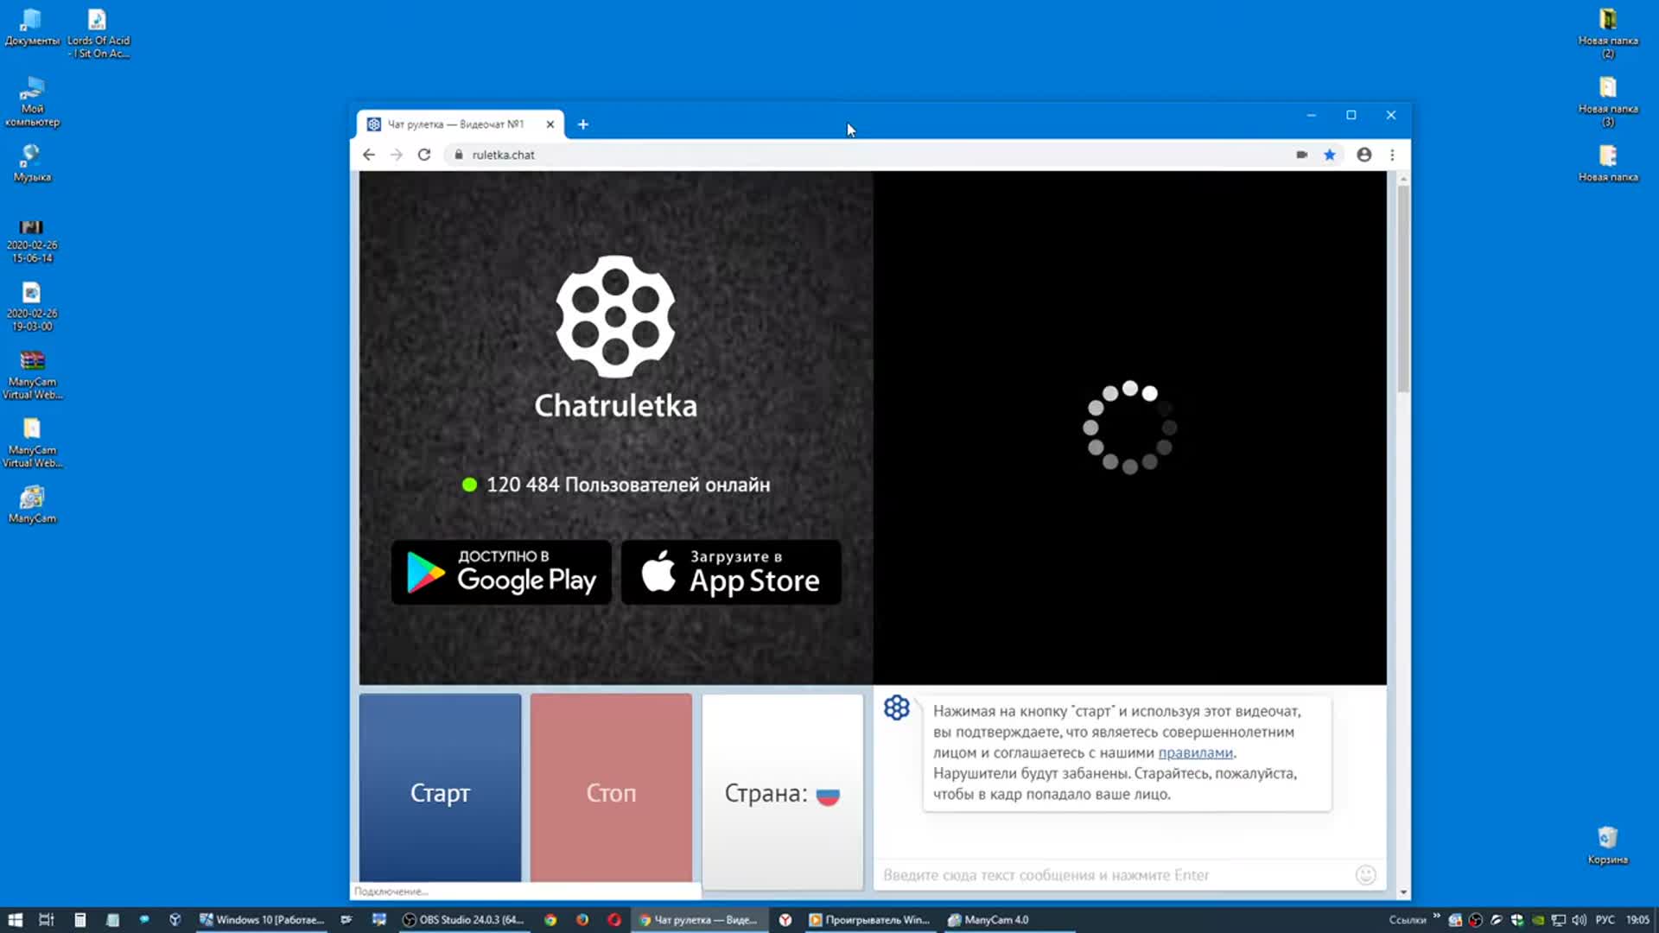Open Task View in taskbar

(x=47, y=920)
